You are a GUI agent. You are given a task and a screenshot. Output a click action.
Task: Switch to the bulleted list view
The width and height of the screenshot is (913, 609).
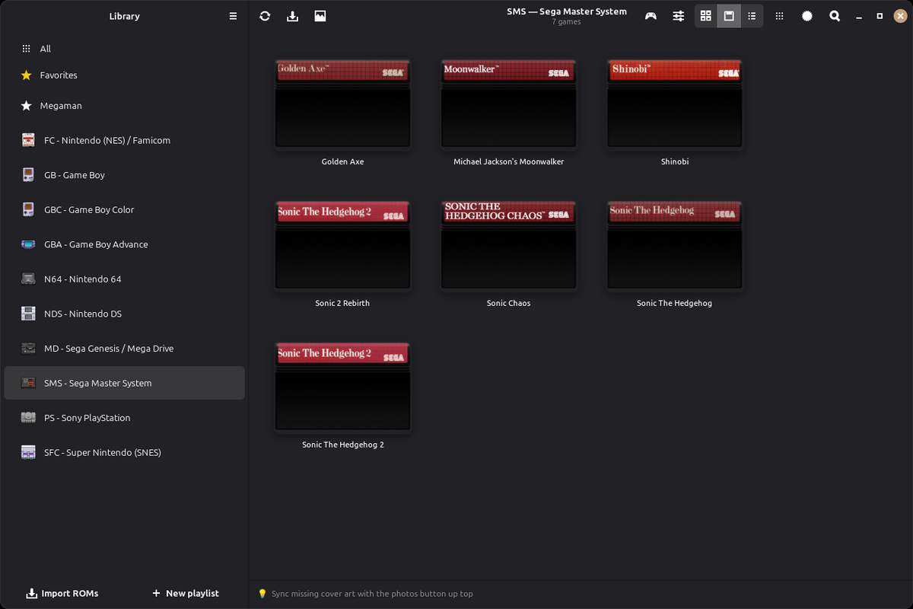click(x=752, y=16)
